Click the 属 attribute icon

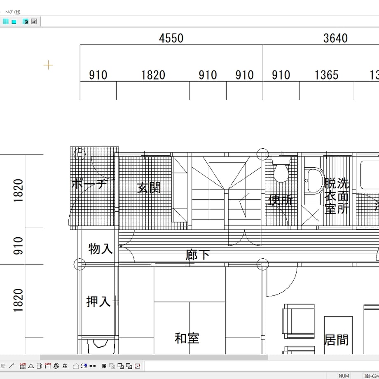[x=104, y=366]
